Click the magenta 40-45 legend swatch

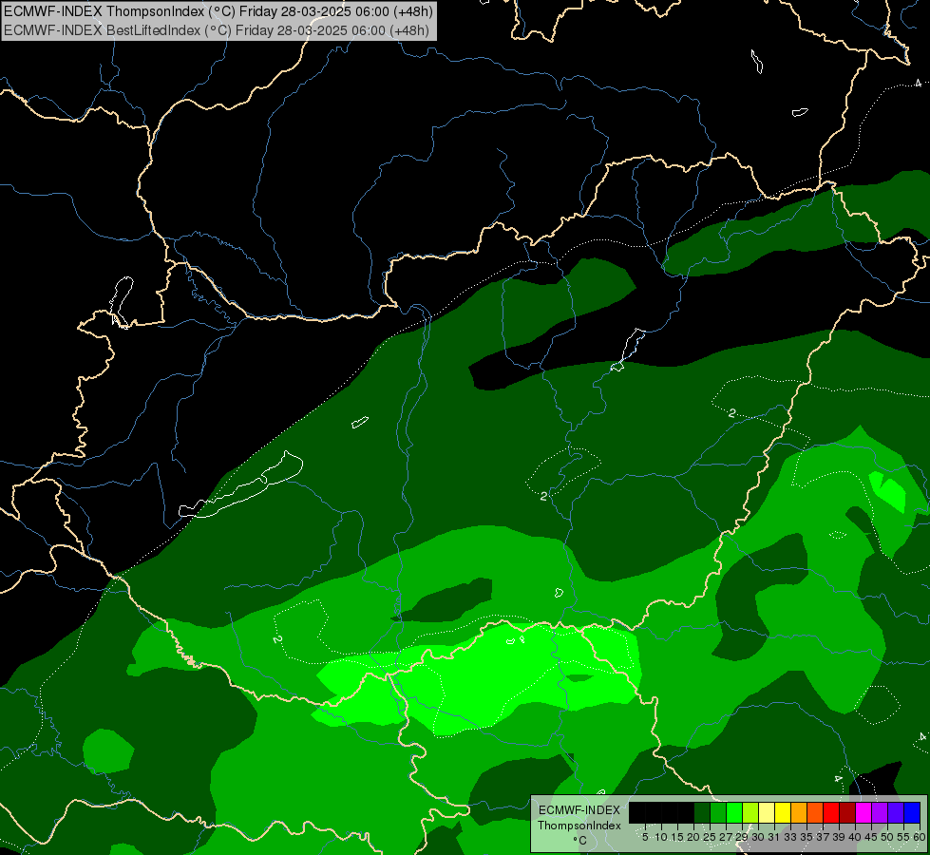point(864,812)
